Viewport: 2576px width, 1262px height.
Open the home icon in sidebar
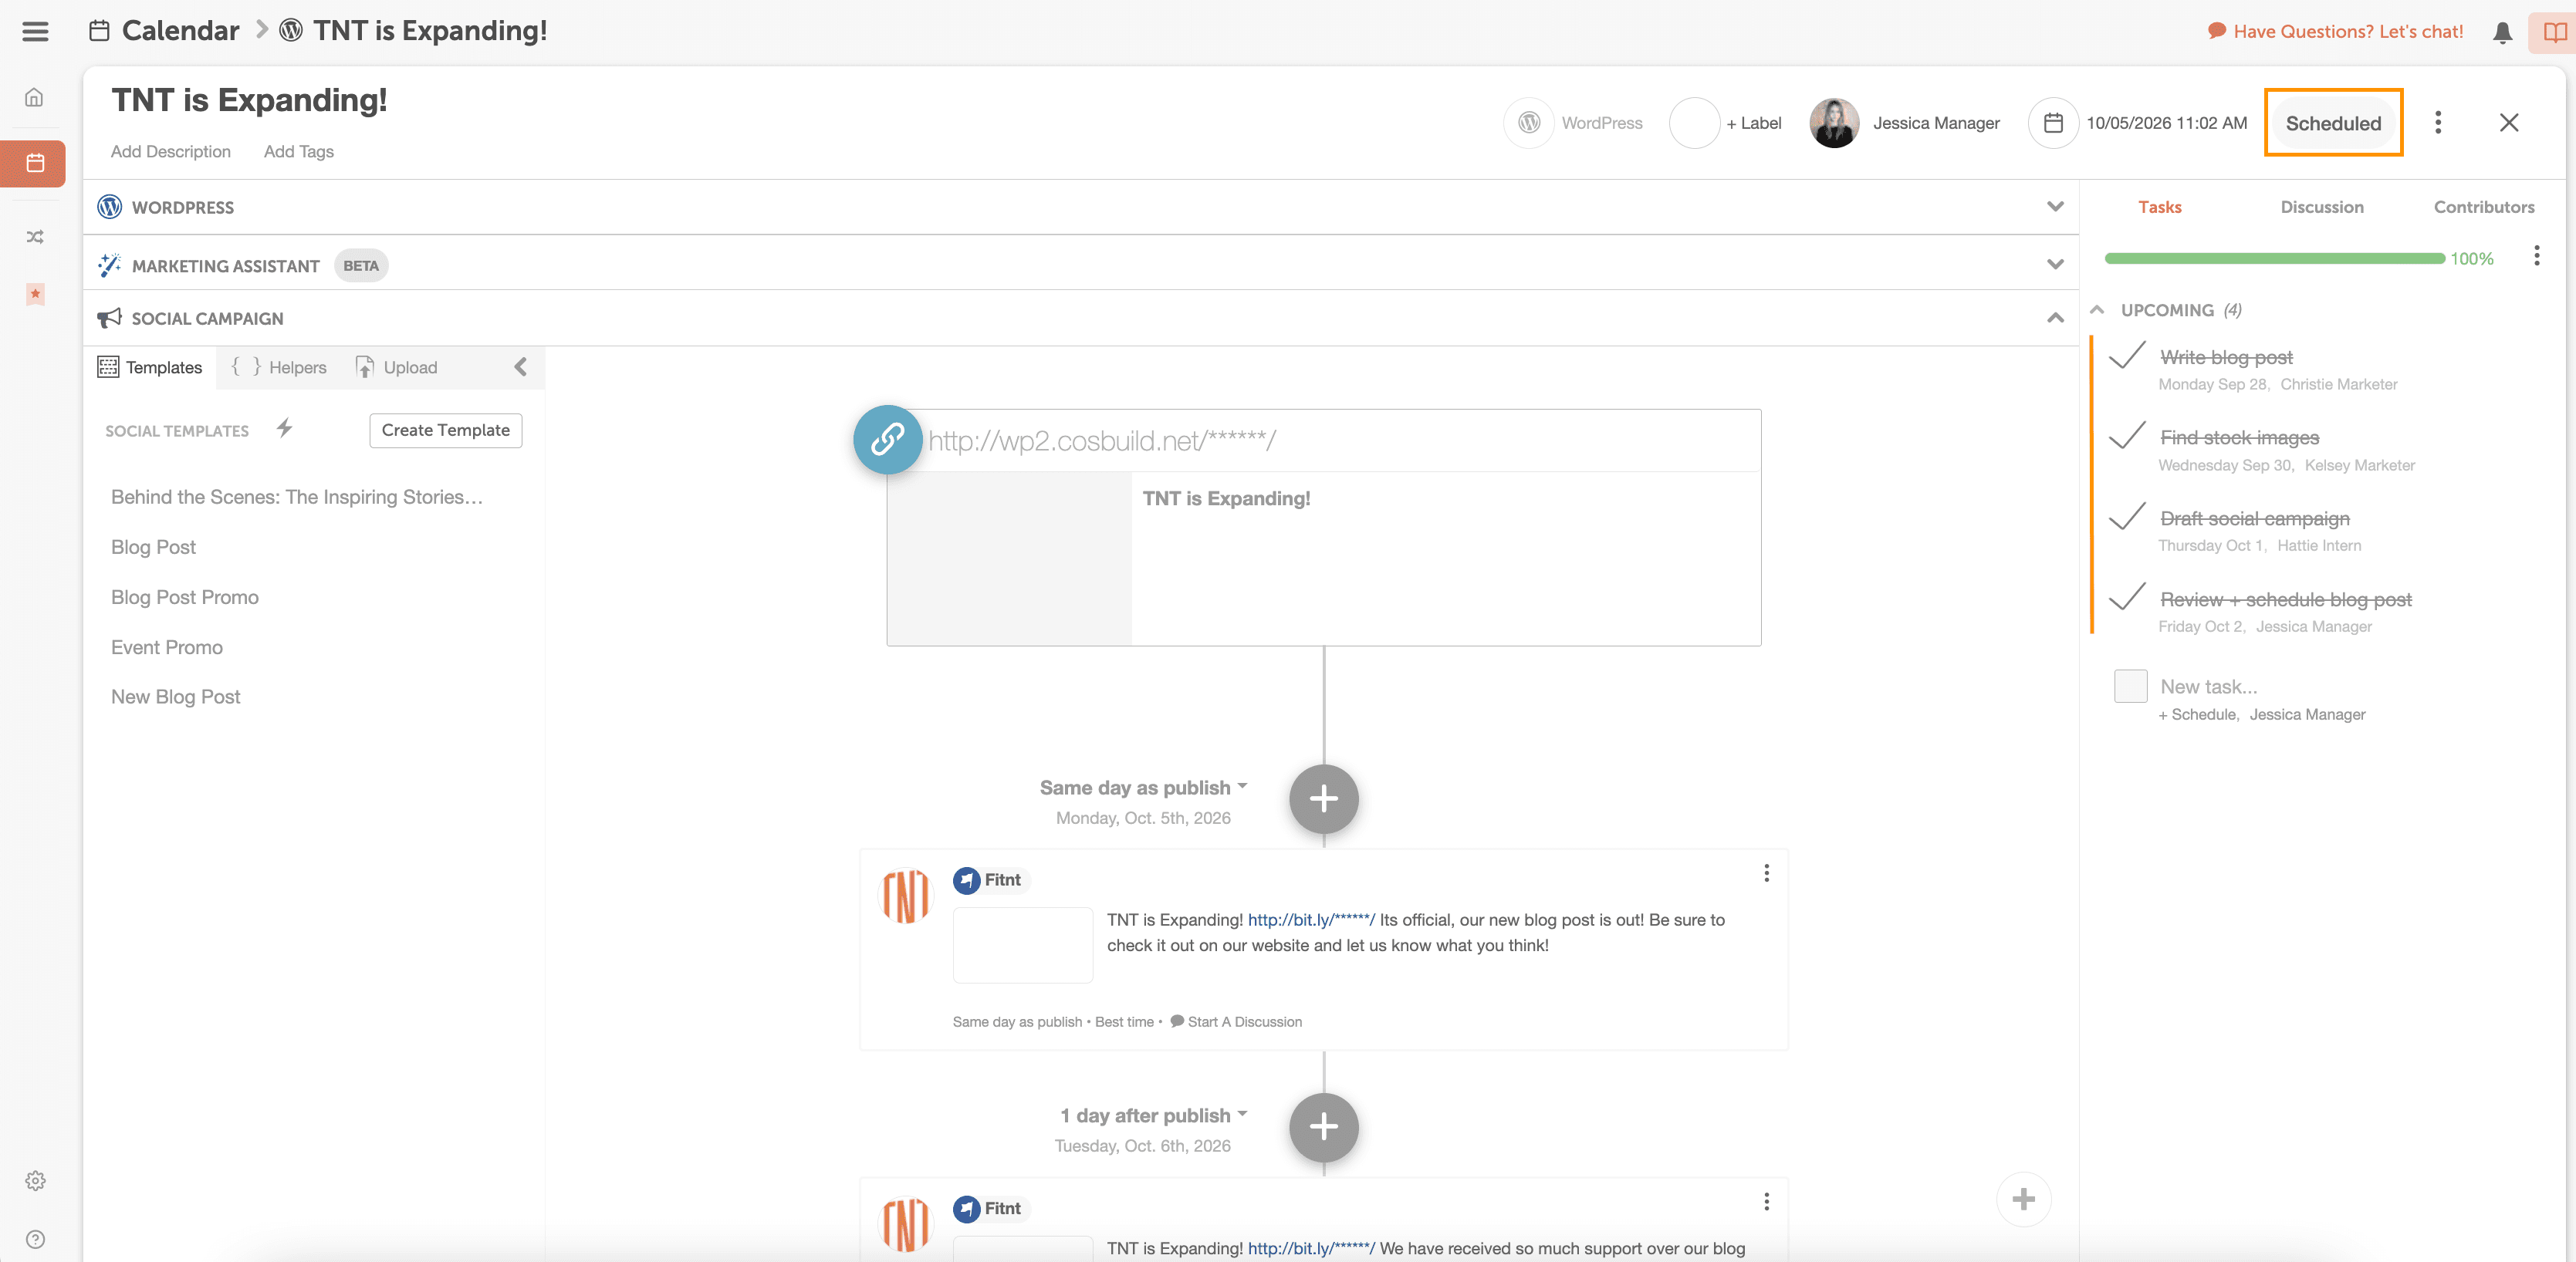coord(35,97)
